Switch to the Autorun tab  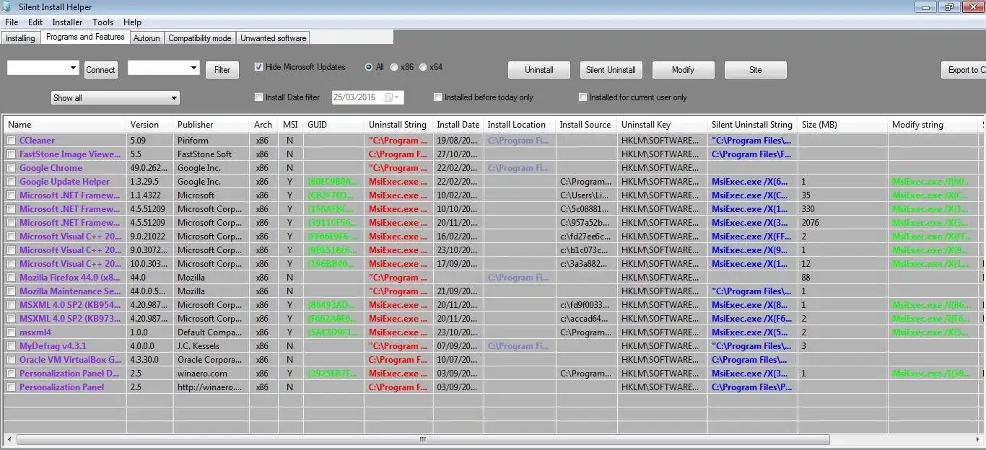[147, 38]
